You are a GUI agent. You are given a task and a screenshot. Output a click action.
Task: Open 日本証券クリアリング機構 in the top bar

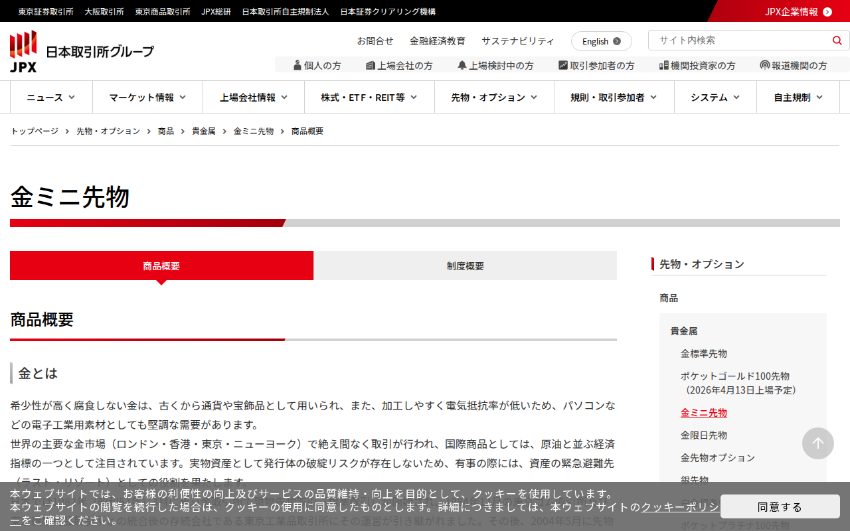(x=388, y=11)
